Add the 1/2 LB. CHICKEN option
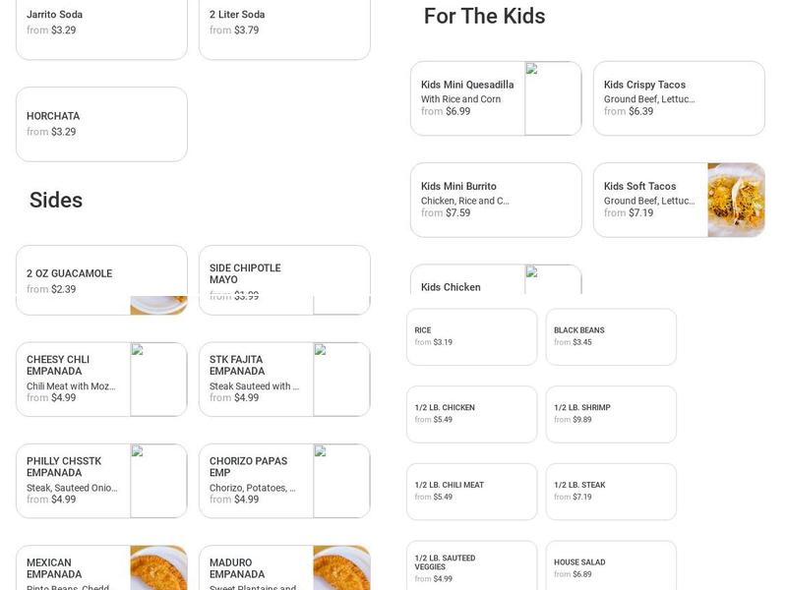787x590 pixels. [471, 414]
